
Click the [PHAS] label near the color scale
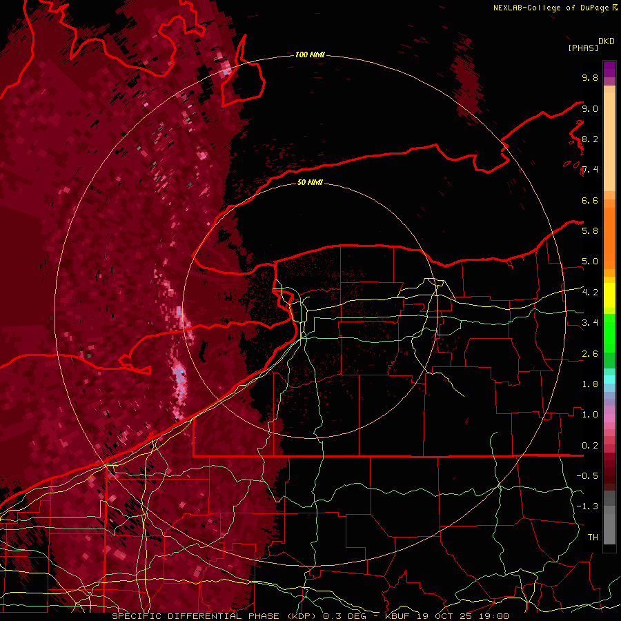(583, 48)
